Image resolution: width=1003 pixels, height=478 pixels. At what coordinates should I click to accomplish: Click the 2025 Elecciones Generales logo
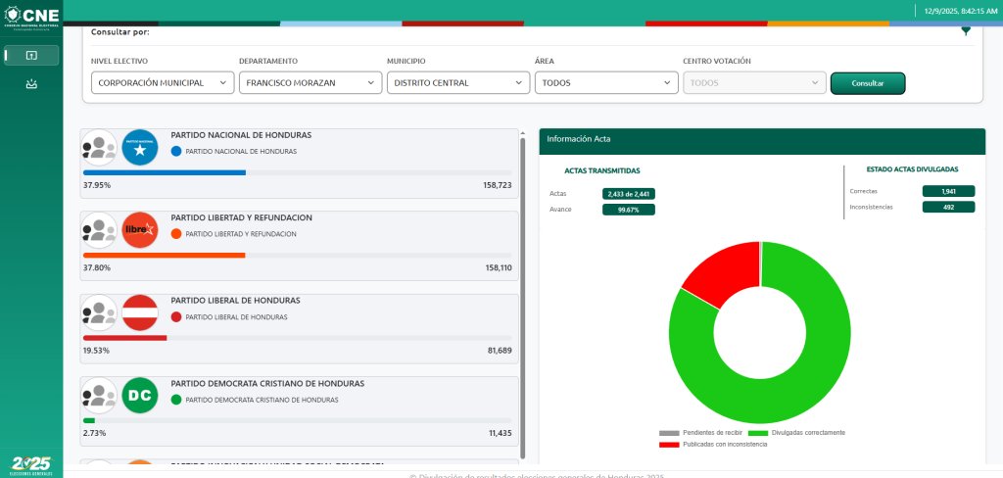click(x=31, y=464)
